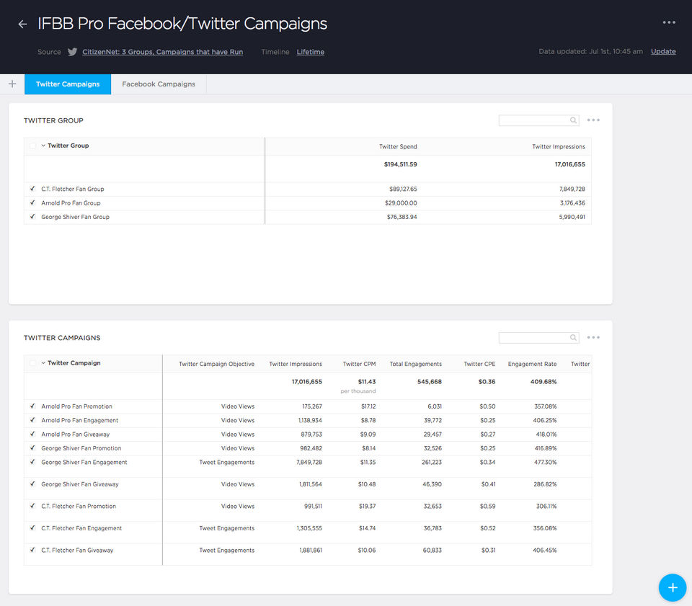Click Twitter Campaigns search magnifier icon
The height and width of the screenshot is (606, 692).
pos(573,338)
